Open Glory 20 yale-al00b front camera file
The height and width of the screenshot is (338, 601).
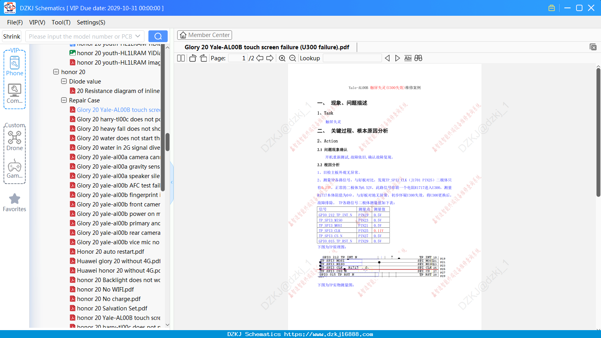(x=115, y=204)
